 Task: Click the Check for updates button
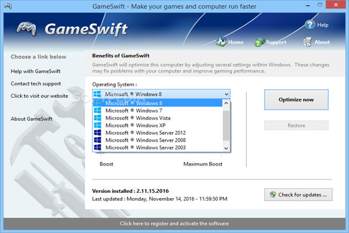click(x=298, y=195)
